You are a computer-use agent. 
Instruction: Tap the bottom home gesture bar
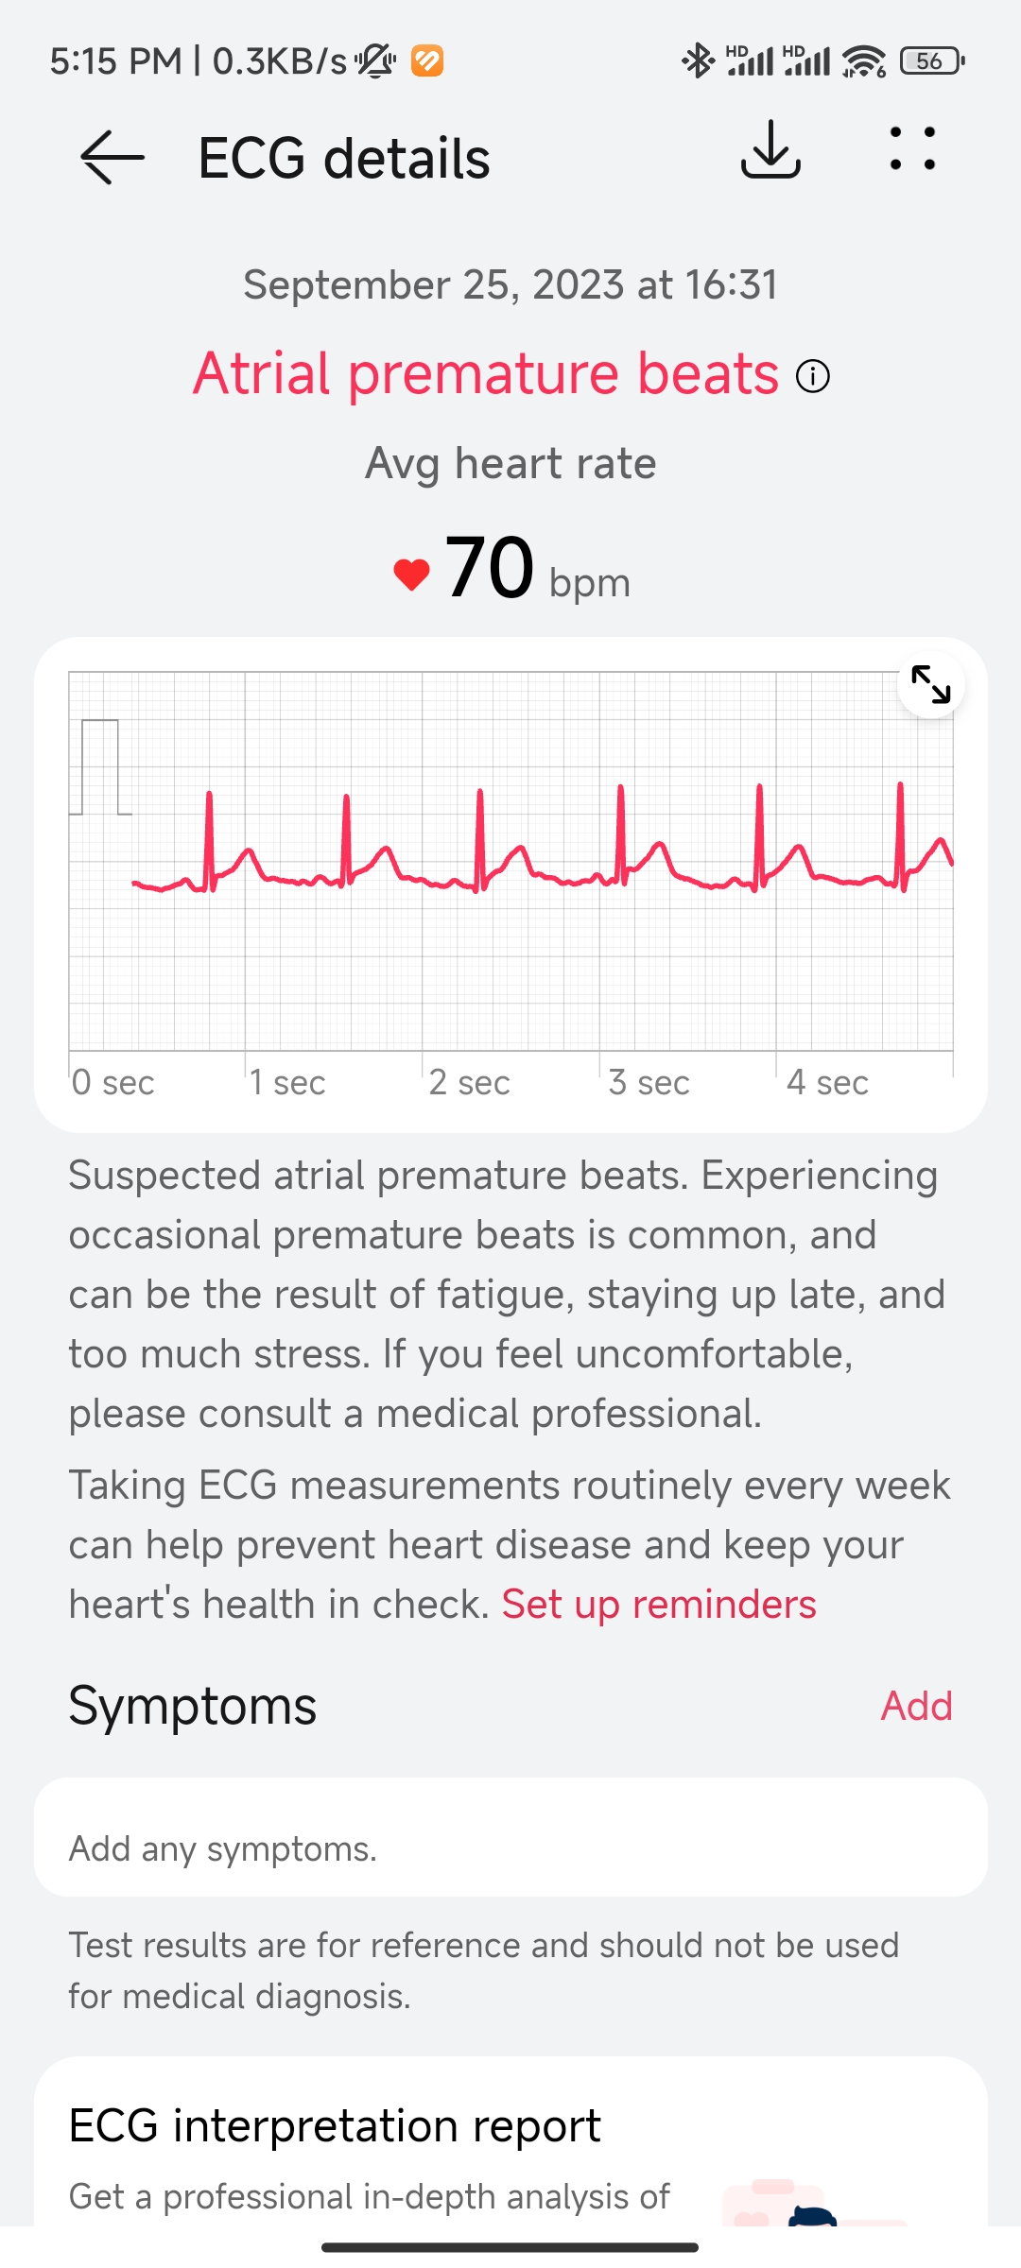(510, 2247)
